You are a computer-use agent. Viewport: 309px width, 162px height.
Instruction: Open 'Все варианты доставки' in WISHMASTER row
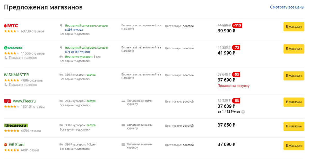coord(75,79)
